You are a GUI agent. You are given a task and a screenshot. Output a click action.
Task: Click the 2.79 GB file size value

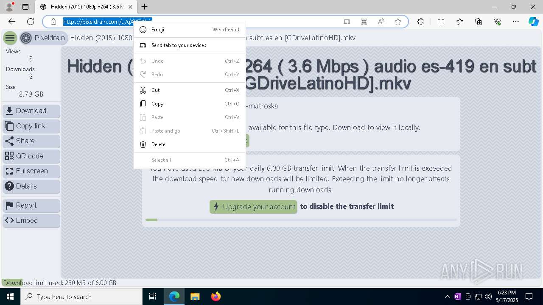pos(31,94)
